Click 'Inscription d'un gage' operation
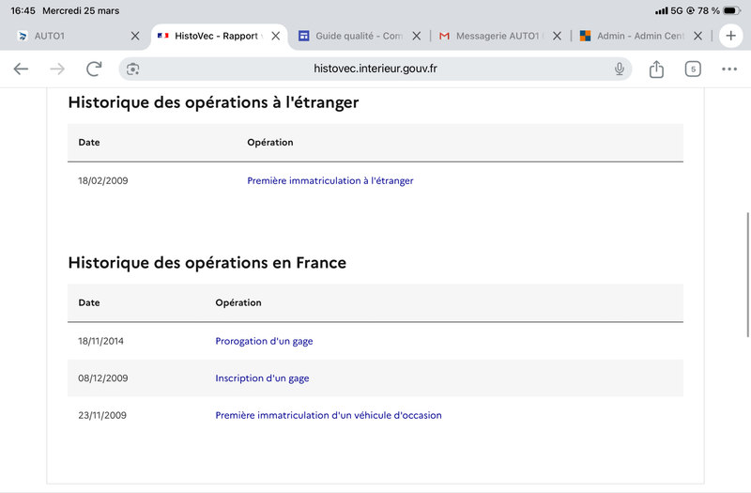This screenshot has width=751, height=493. [x=262, y=378]
